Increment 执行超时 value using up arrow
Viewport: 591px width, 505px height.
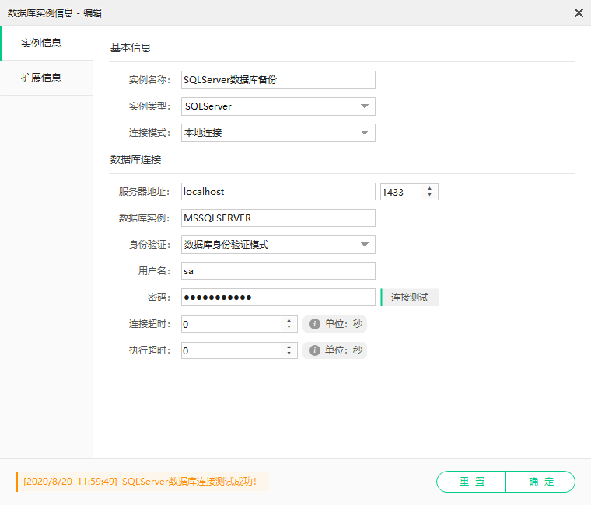coord(289,347)
